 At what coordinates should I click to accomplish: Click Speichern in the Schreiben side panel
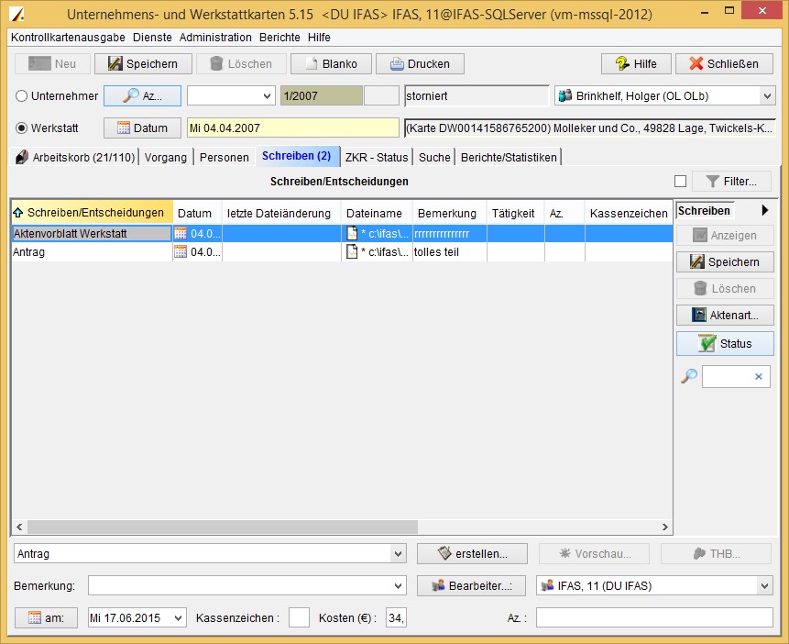[x=725, y=262]
